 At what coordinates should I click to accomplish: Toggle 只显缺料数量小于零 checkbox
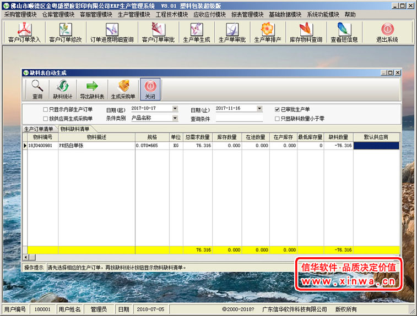[277, 119]
